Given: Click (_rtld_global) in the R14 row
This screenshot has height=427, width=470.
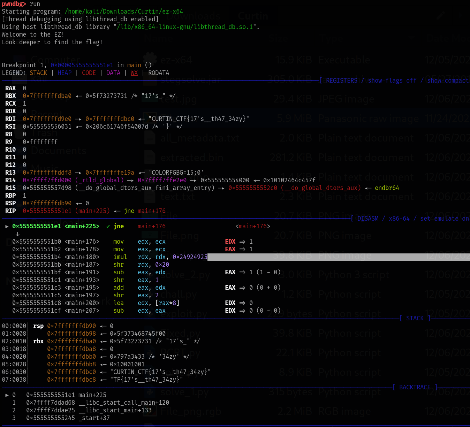Looking at the screenshot, I should pyautogui.click(x=99, y=180).
